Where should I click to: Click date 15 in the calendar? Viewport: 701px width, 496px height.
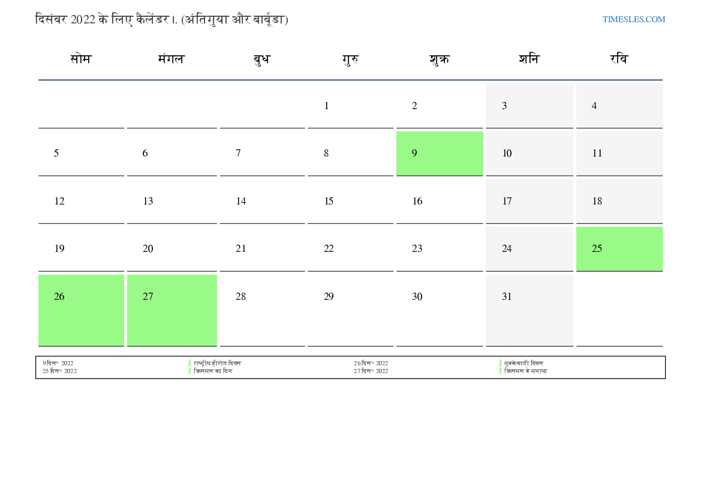tap(329, 202)
